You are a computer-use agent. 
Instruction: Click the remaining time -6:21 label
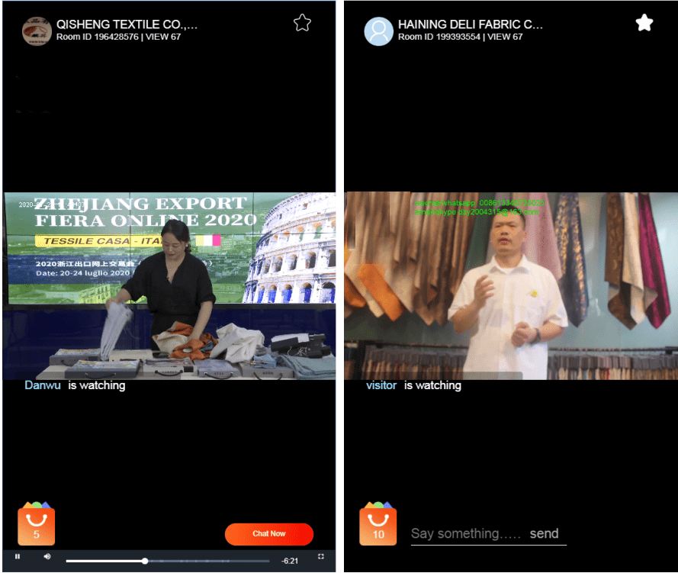click(290, 561)
